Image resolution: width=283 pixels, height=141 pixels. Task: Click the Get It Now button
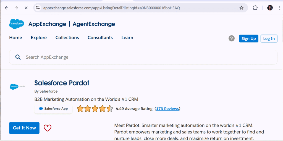(24, 128)
